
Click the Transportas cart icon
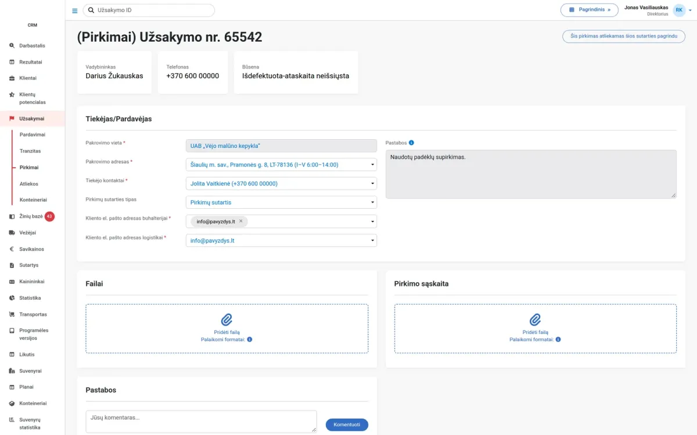12,314
